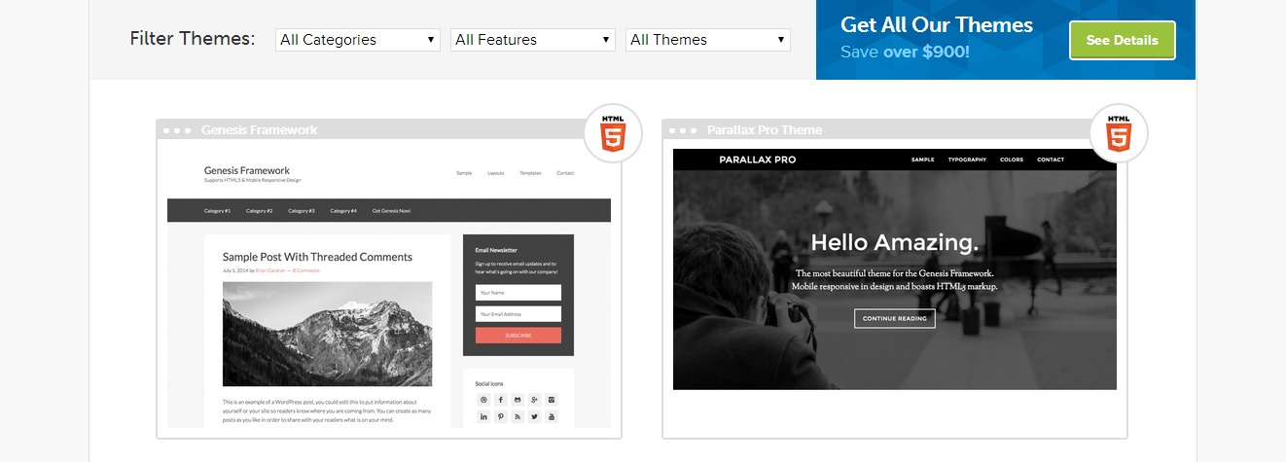Click Typography in Parallax Pro navigation

tap(967, 160)
